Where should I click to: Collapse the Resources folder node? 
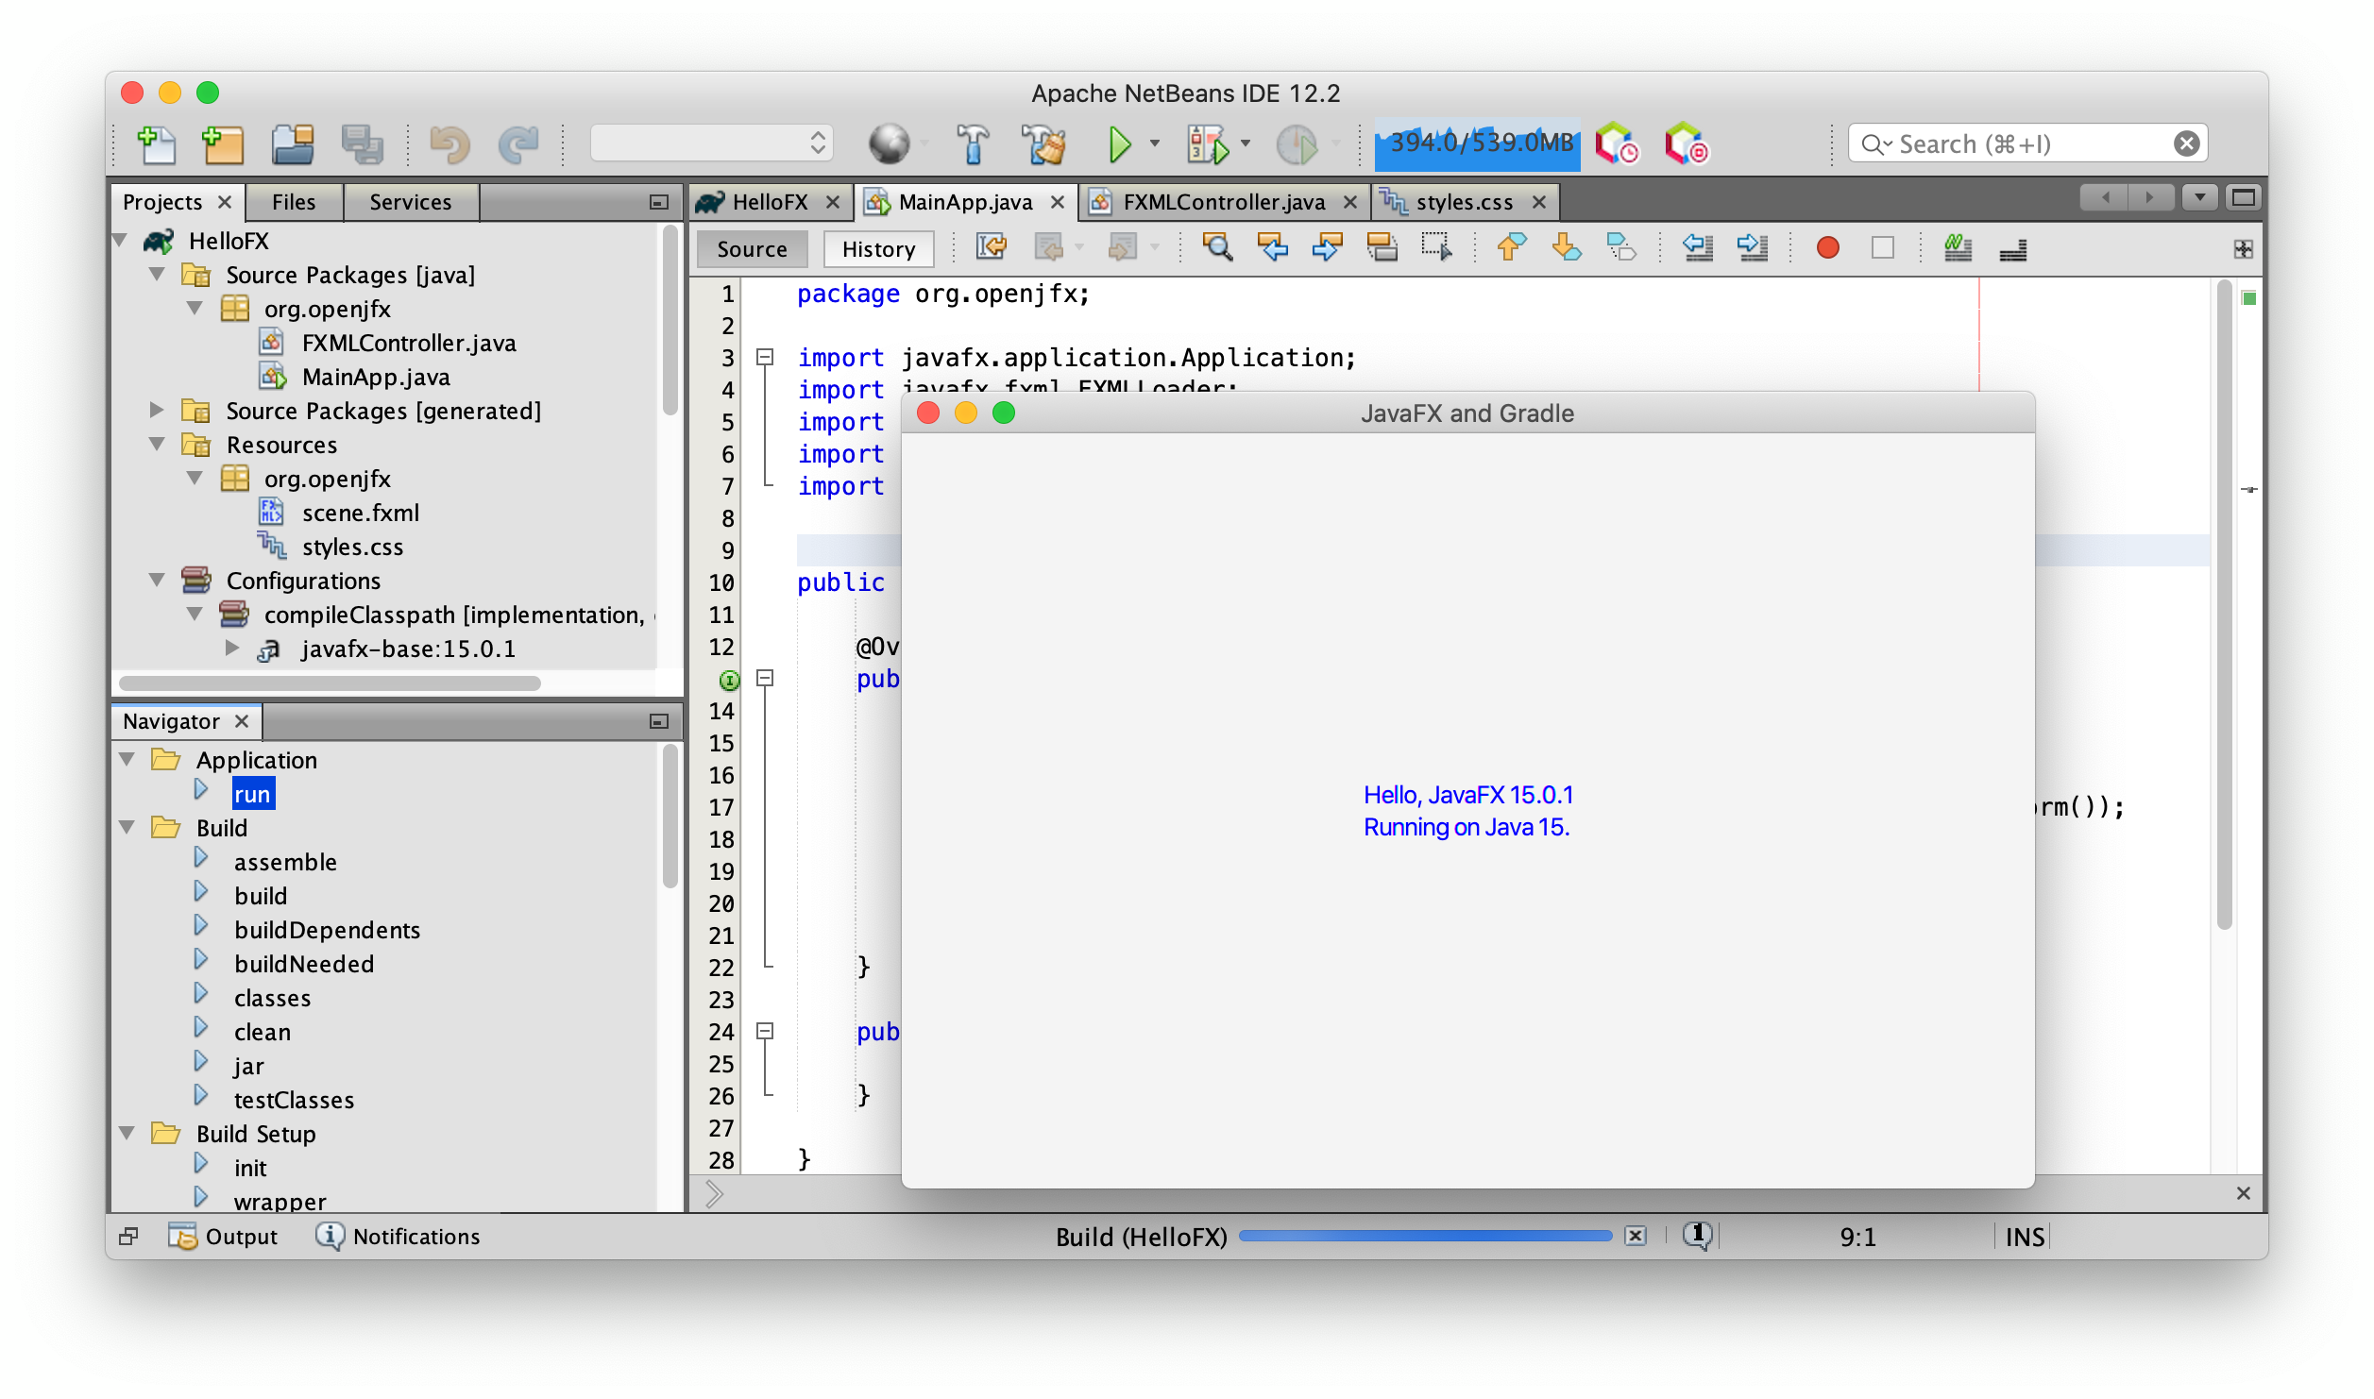pyautogui.click(x=158, y=445)
